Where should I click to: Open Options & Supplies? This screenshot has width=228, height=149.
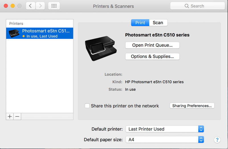(152, 56)
